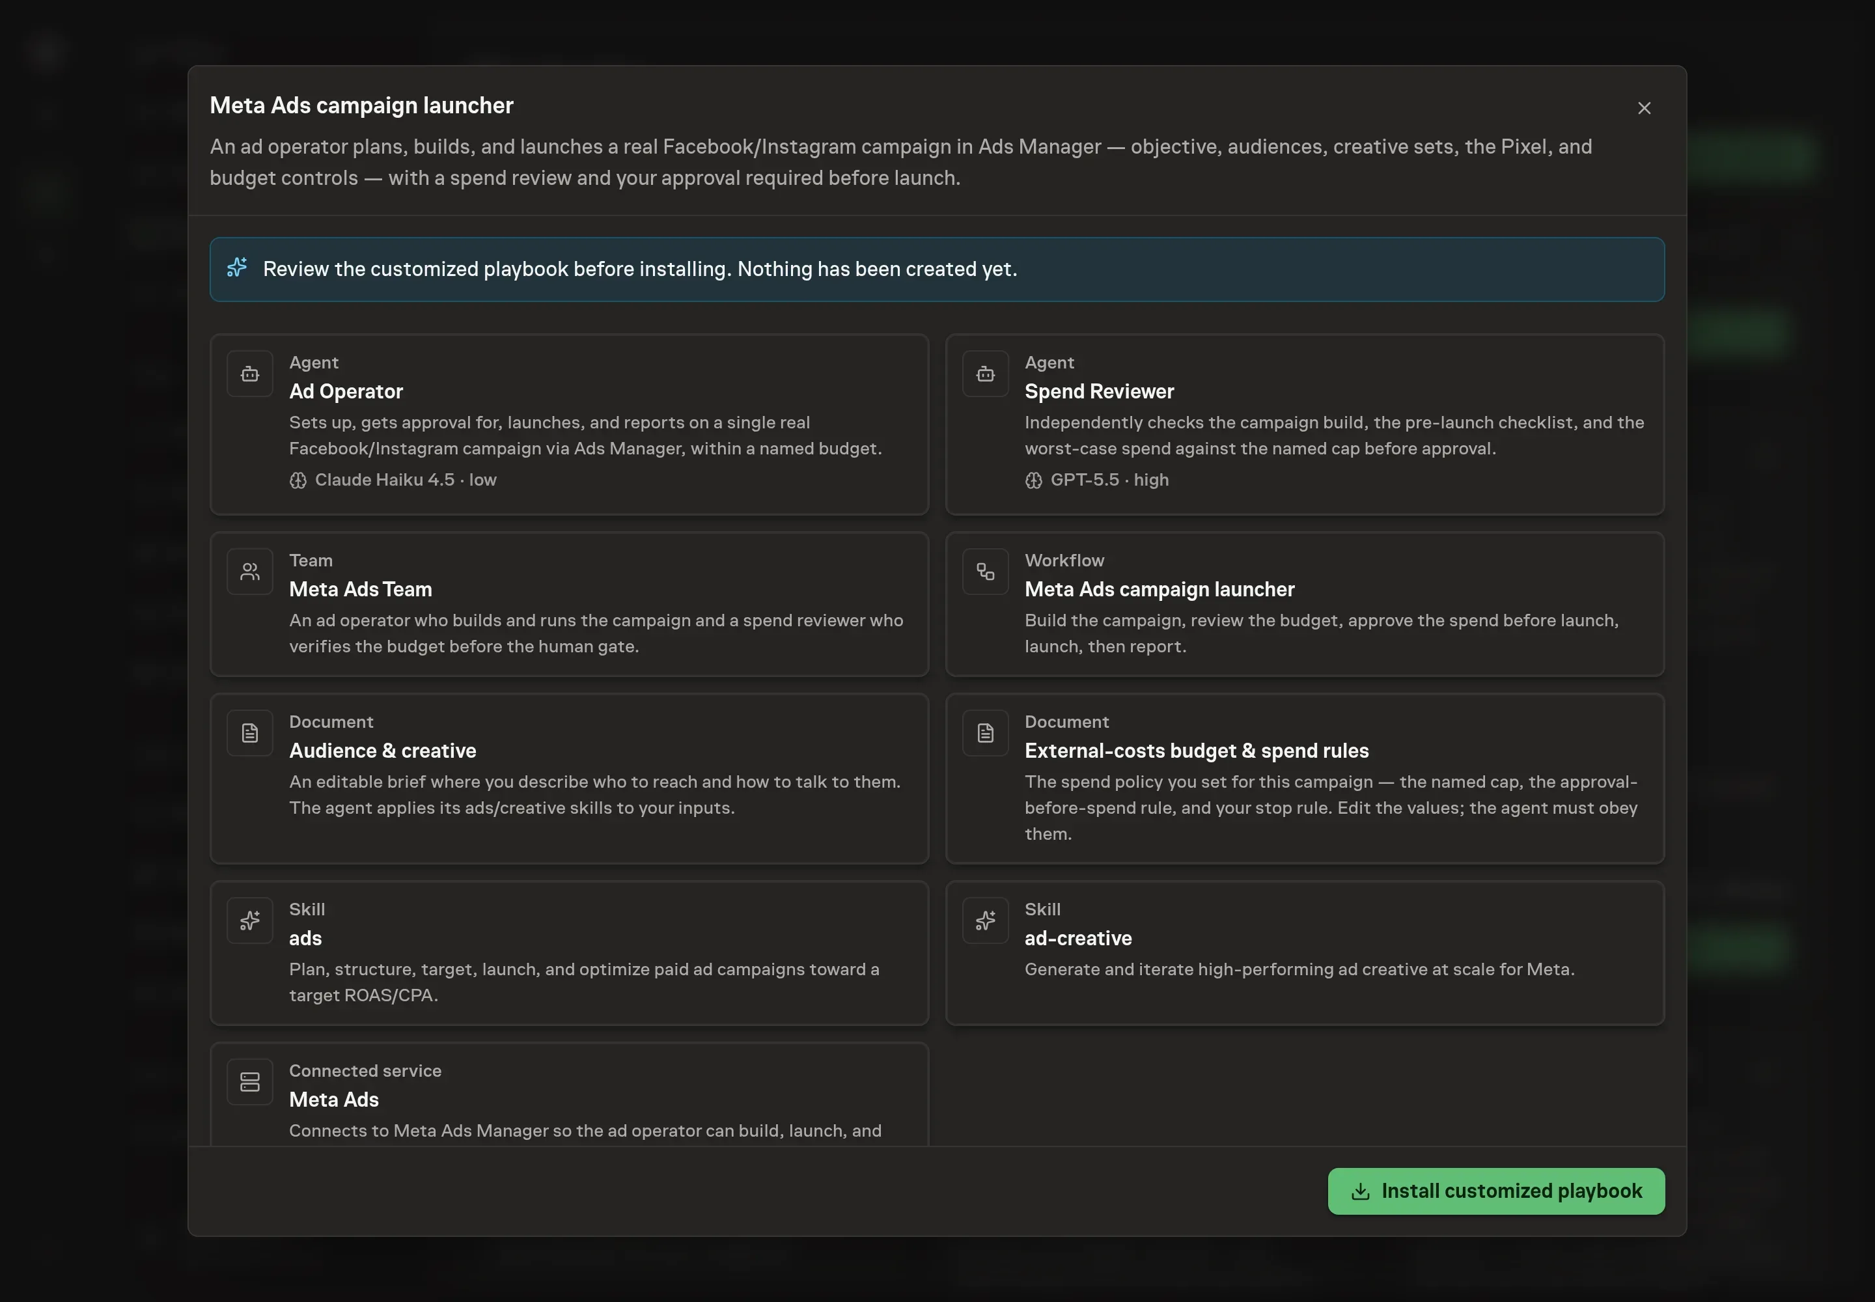Click the brain icon next to Claude Haiku 4.5
Image resolution: width=1875 pixels, height=1302 pixels.
(x=298, y=480)
